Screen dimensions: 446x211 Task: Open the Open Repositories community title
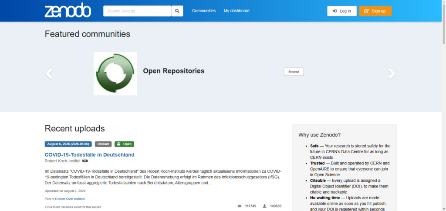point(173,71)
